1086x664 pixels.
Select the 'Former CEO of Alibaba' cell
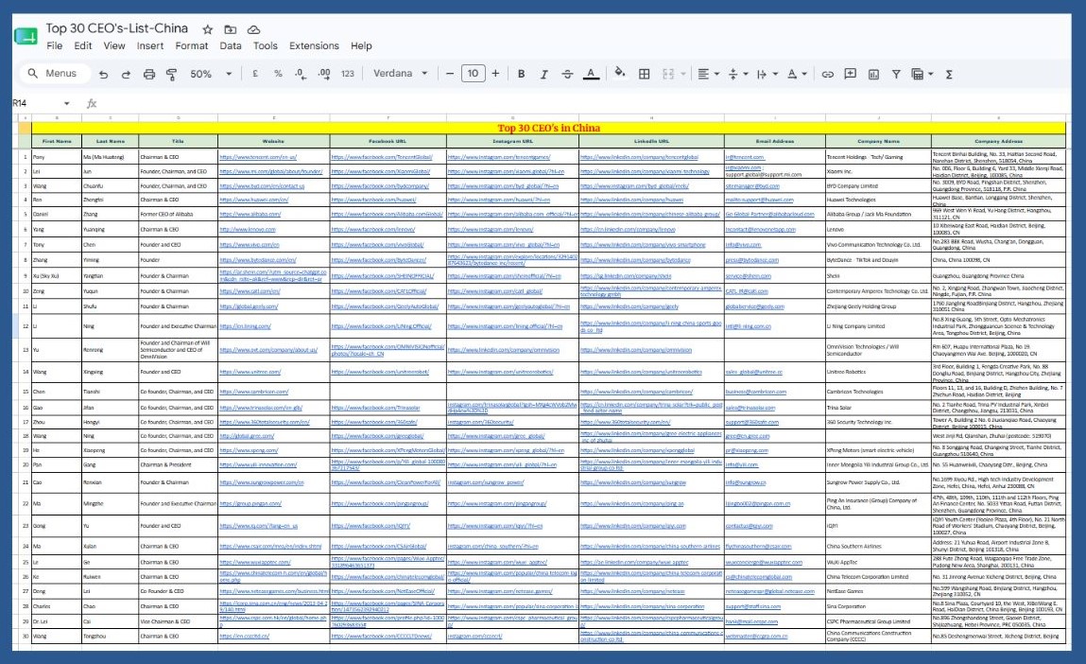click(178, 214)
